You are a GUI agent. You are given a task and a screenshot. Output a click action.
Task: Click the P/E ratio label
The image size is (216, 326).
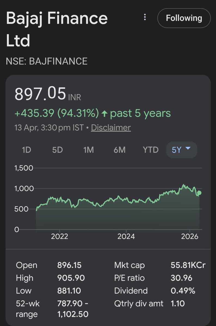(x=129, y=278)
